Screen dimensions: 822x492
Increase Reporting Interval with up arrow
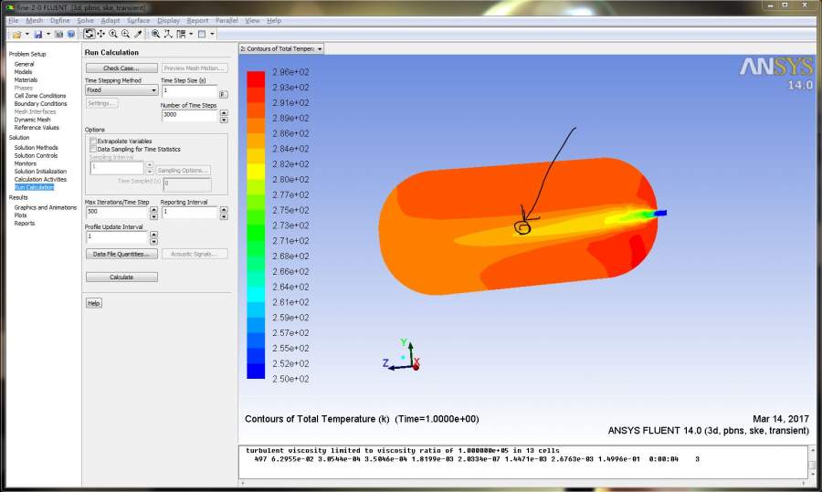click(224, 210)
